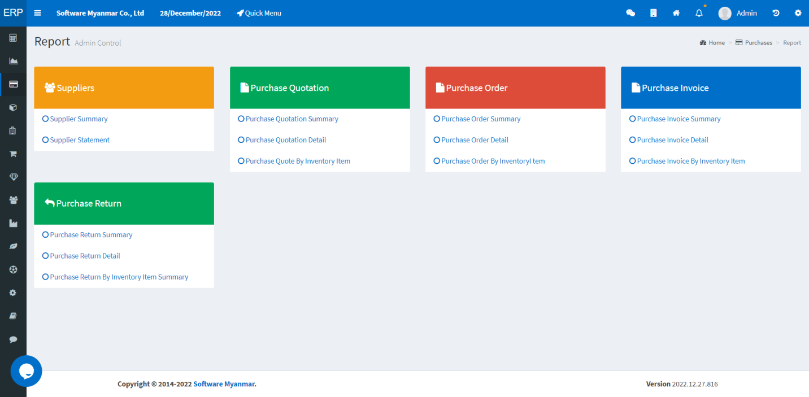Open Purchase Quote By Inventory Item
809x397 pixels.
294,161
